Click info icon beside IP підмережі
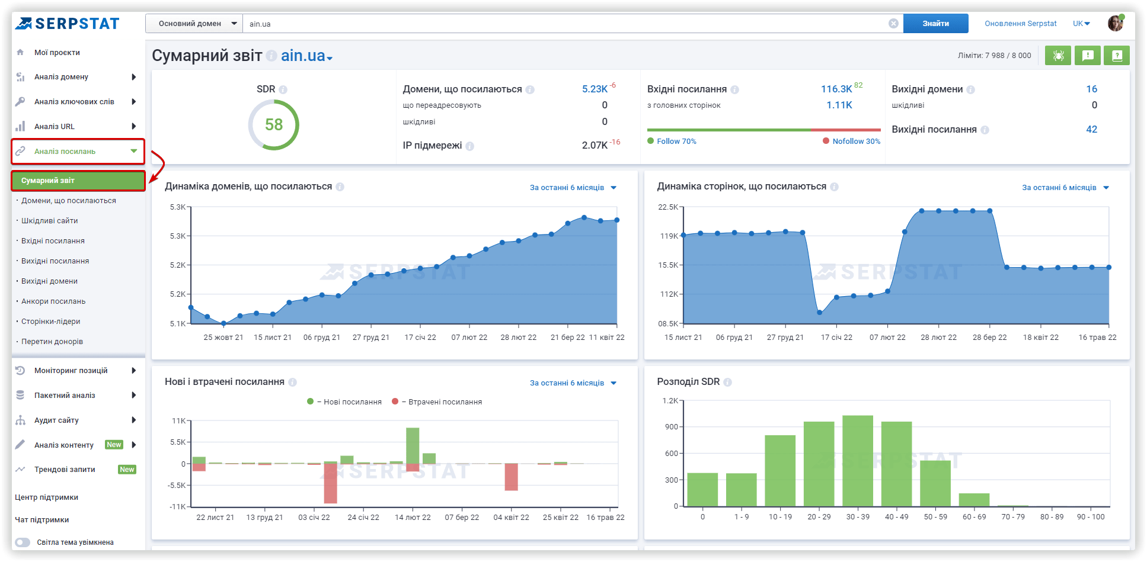 (469, 146)
